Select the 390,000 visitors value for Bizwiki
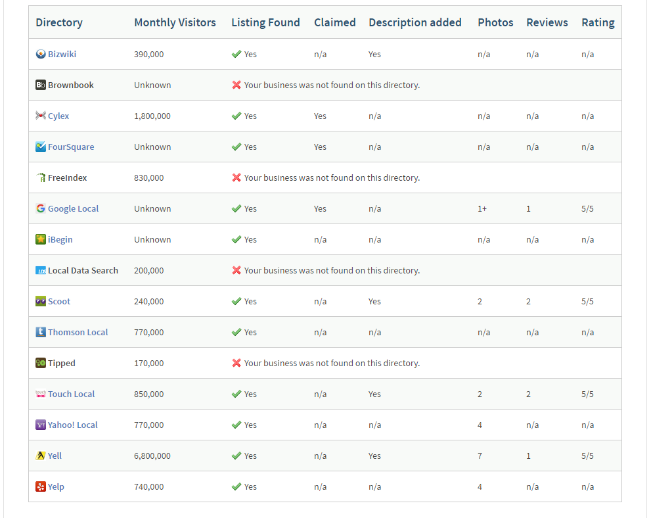 149,54
